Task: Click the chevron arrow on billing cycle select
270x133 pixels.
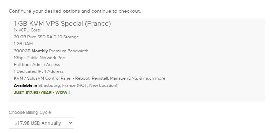Action: [x=70, y=123]
